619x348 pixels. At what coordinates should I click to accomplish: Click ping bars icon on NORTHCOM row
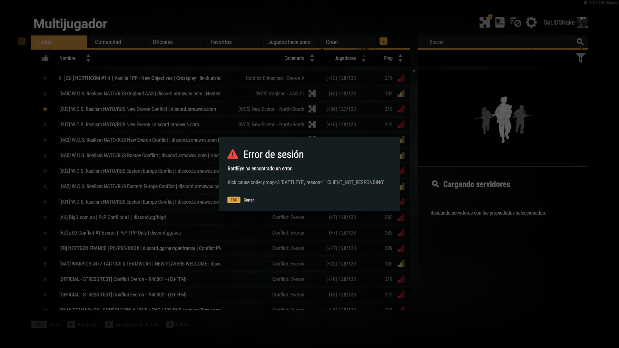(x=401, y=78)
